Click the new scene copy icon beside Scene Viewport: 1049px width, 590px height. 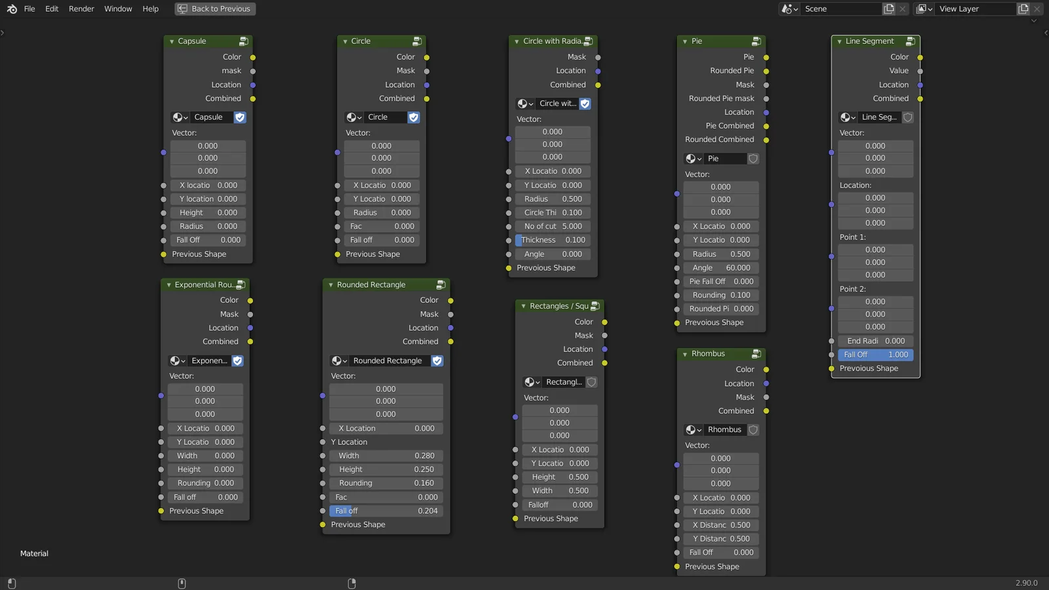tap(888, 9)
